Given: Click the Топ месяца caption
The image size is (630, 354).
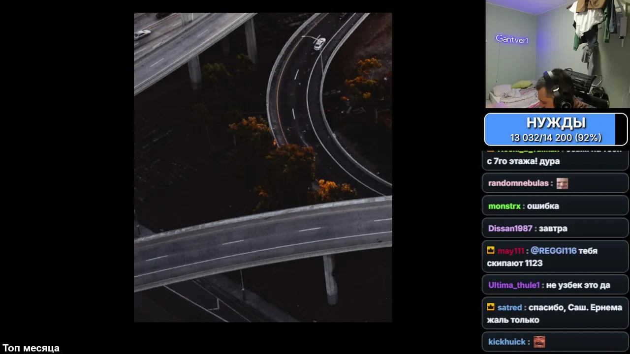Looking at the screenshot, I should (31, 348).
